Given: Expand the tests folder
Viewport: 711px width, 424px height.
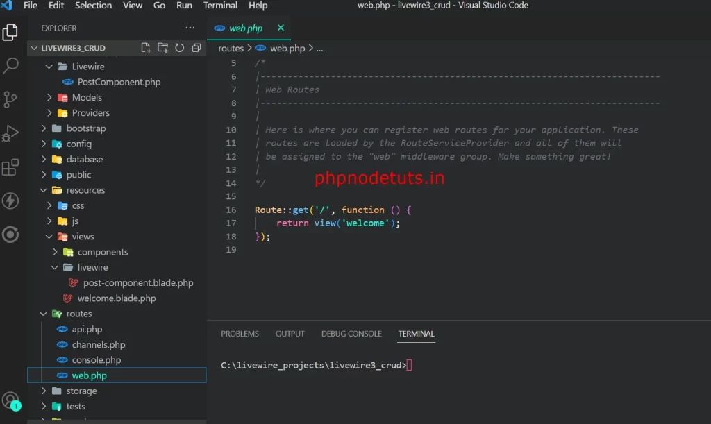Looking at the screenshot, I should pyautogui.click(x=44, y=407).
